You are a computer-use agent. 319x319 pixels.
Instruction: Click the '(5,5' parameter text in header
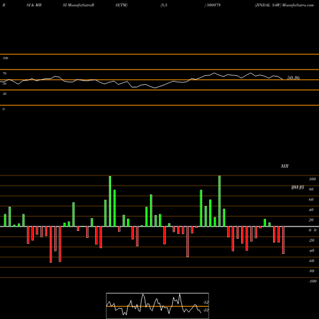164,5
